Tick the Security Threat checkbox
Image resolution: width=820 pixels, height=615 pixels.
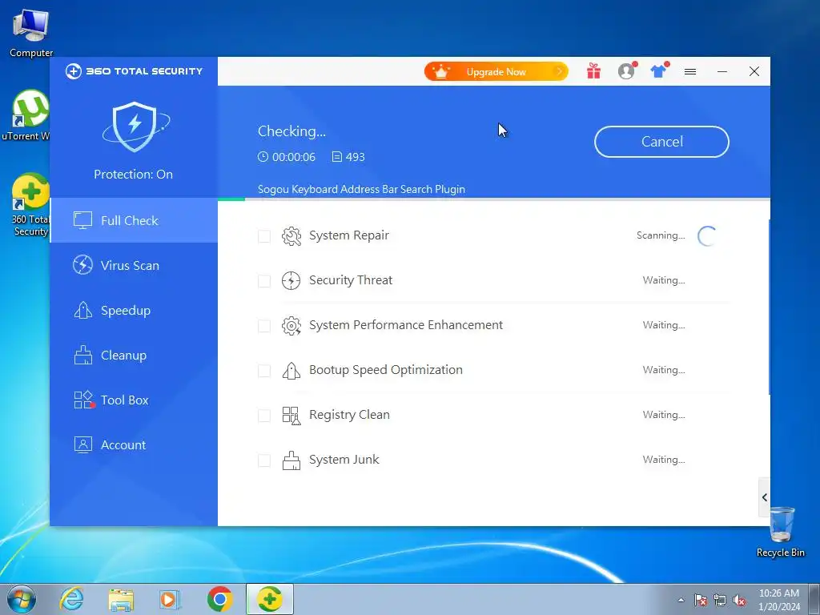point(264,281)
